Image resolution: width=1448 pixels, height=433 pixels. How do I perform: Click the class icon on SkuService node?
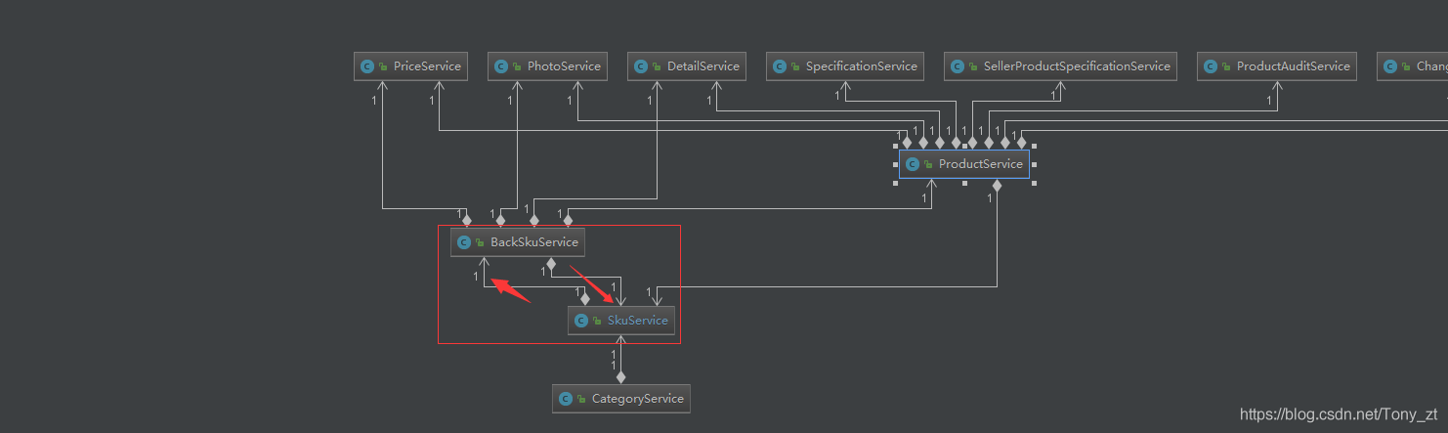pos(581,321)
